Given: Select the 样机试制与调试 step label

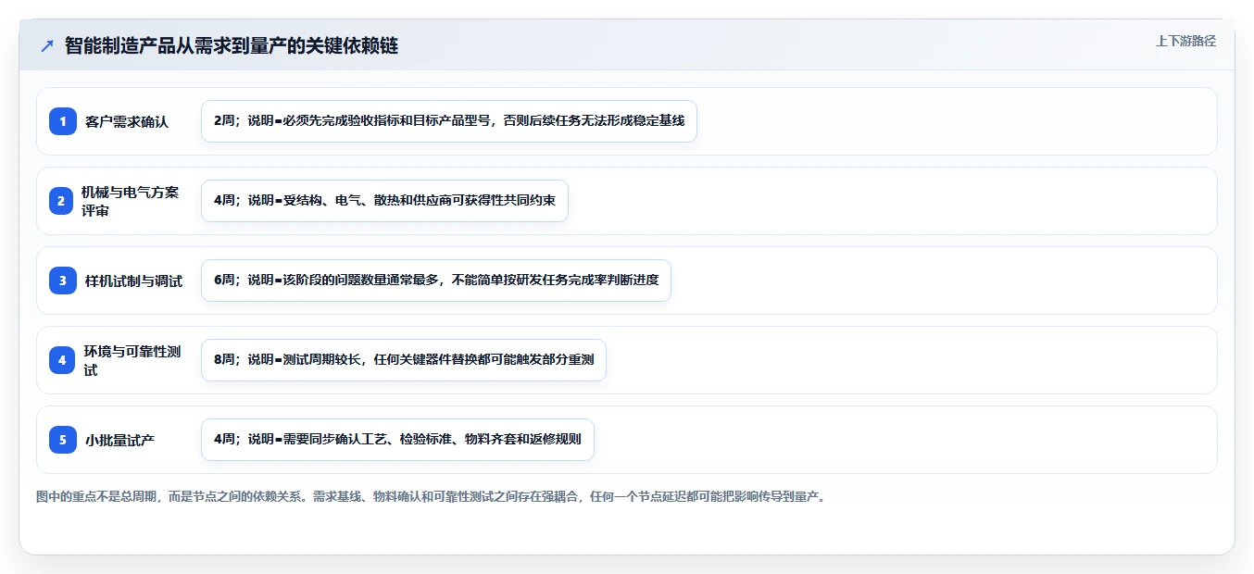Looking at the screenshot, I should 133,281.
